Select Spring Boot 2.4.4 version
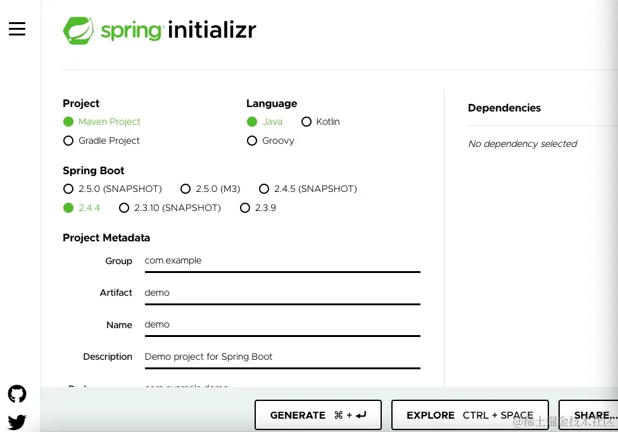Image resolution: width=618 pixels, height=432 pixels. tap(82, 208)
